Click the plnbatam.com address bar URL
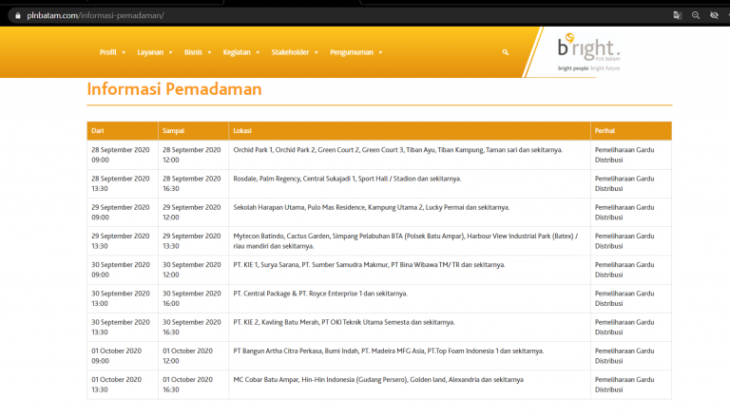Viewport: 730px width, 418px height. click(95, 15)
